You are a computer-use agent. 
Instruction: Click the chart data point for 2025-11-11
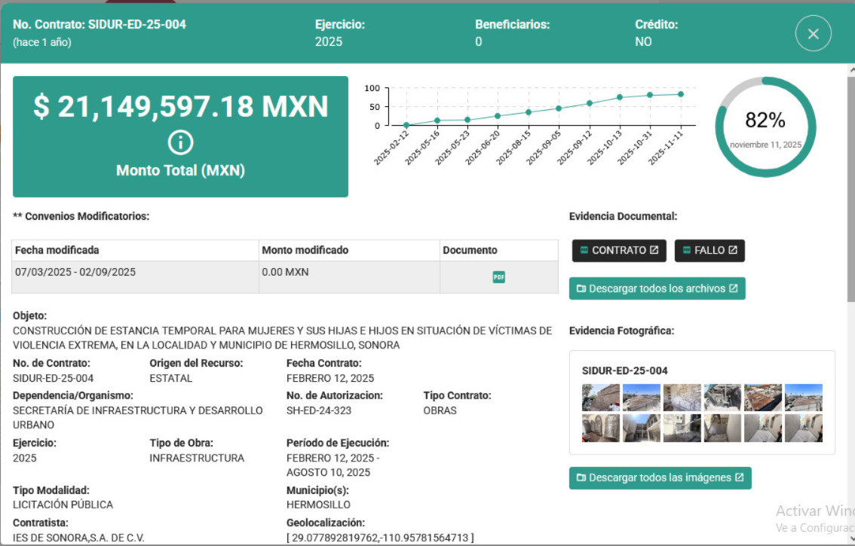click(680, 94)
